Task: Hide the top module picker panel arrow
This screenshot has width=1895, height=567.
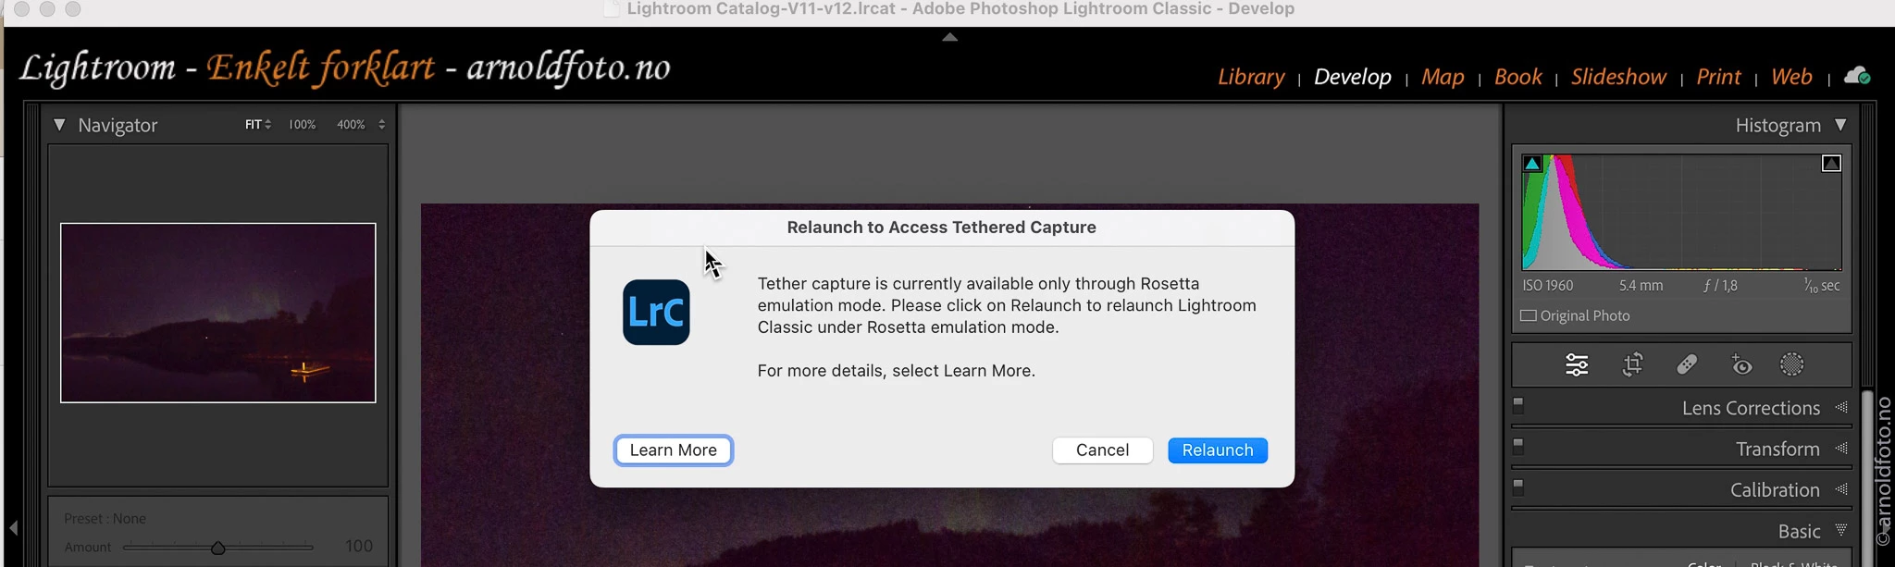Action: tap(949, 37)
